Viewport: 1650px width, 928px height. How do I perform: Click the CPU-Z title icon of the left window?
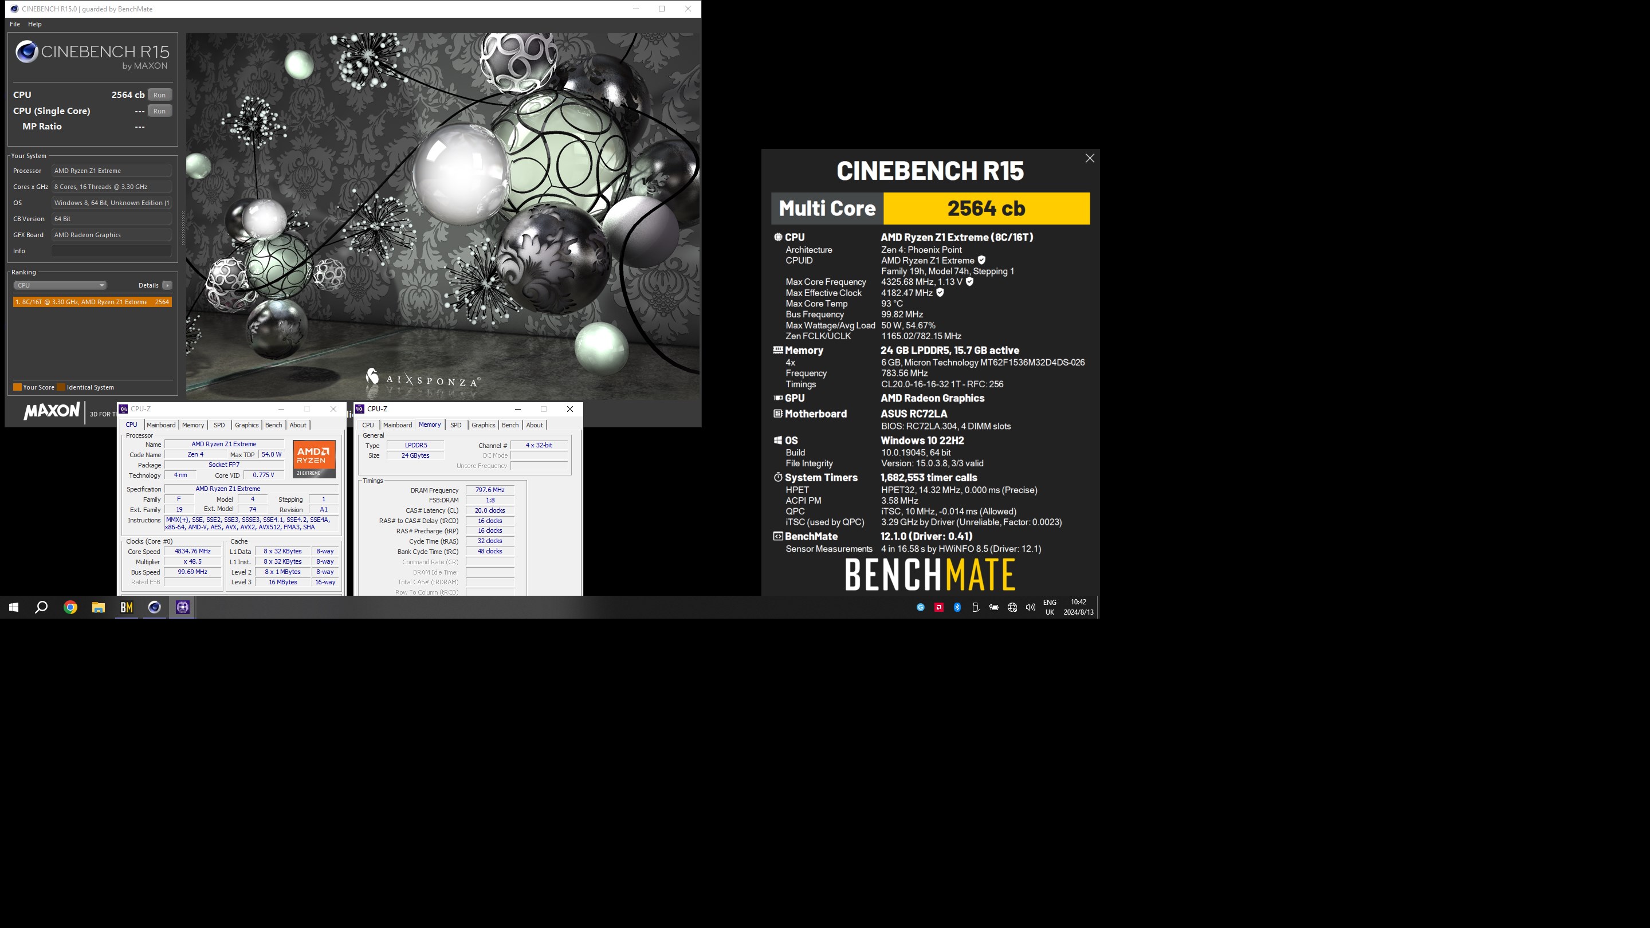point(124,408)
